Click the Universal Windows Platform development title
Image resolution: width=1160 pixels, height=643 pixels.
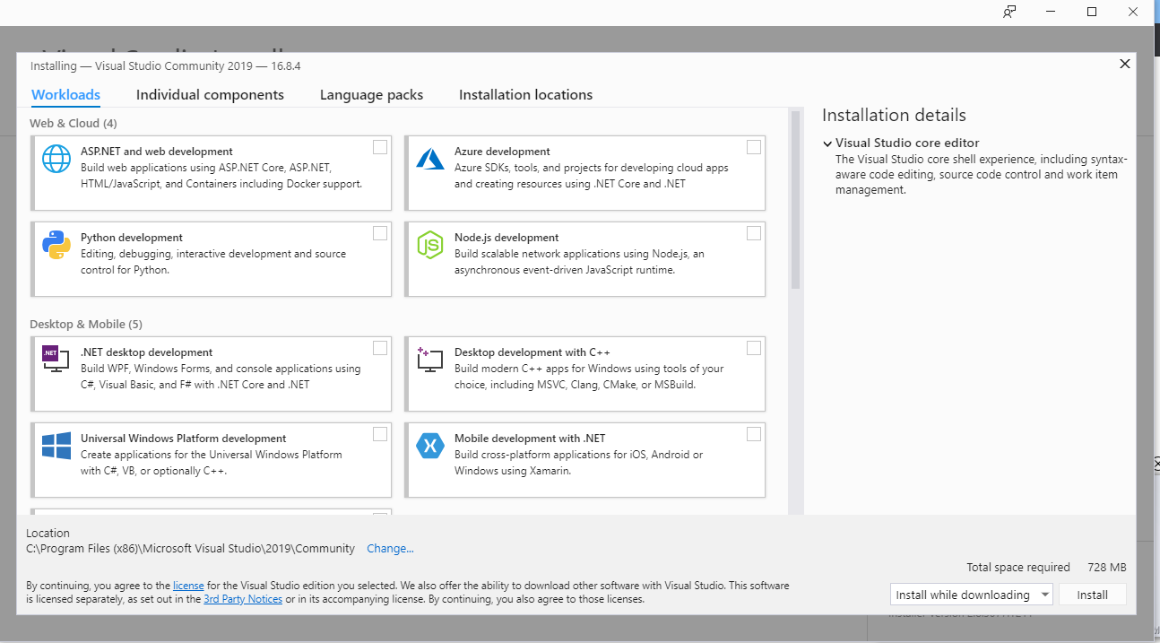[x=184, y=439]
